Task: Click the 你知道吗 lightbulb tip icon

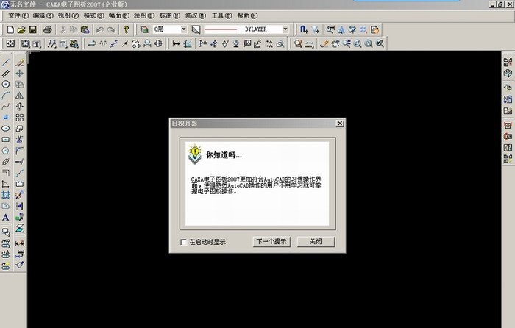Action: tap(195, 154)
